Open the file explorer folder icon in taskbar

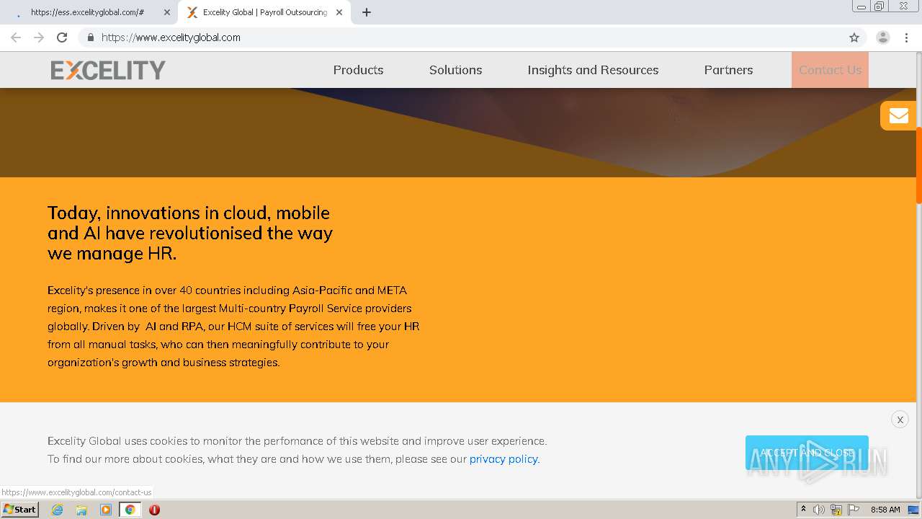[81, 510]
